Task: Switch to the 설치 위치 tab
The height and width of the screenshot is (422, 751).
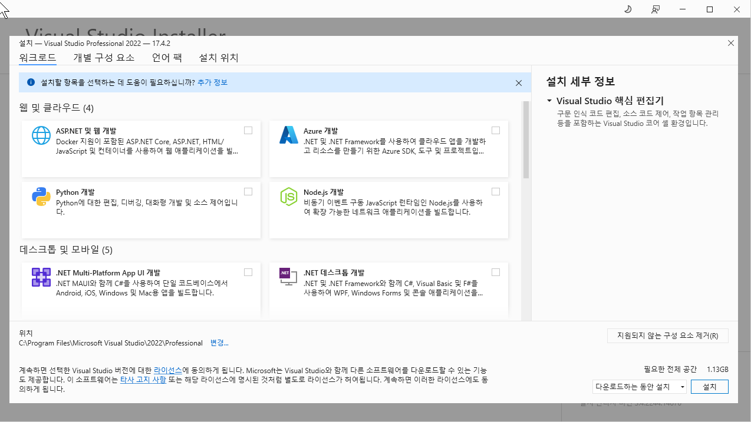Action: coord(219,58)
